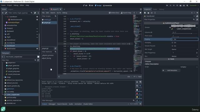Viewport: 200px width, 112px height.
Task: Expand the stage folder in FileSystem
Action: 3,77
